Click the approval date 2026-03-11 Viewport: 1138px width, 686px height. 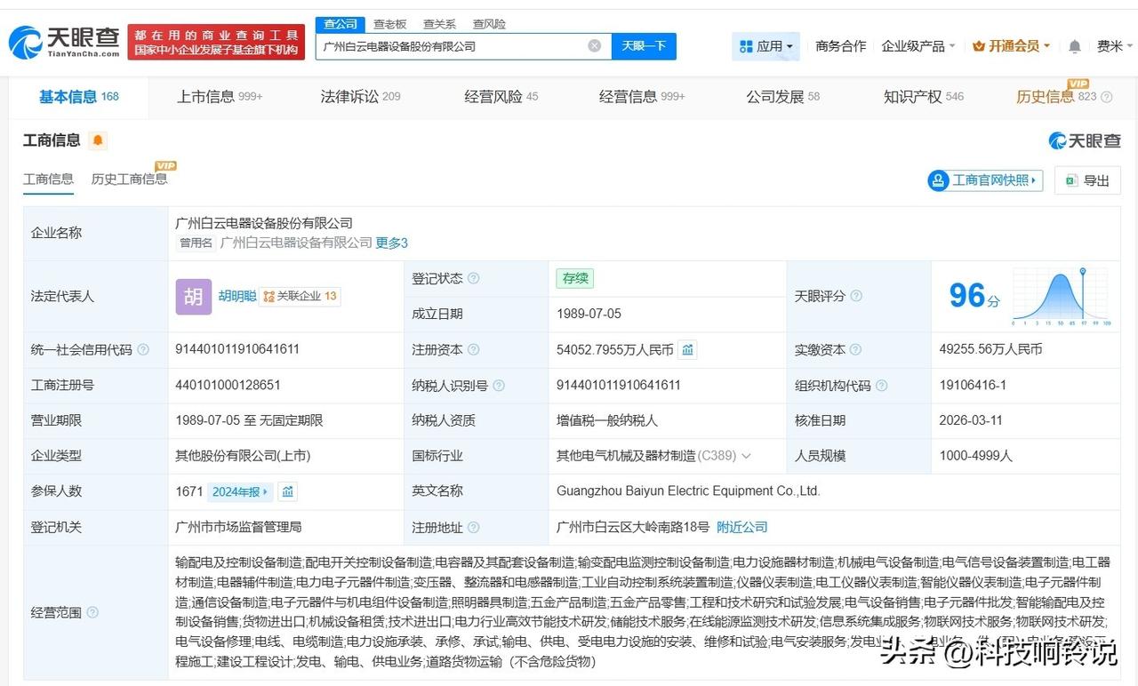(x=972, y=420)
